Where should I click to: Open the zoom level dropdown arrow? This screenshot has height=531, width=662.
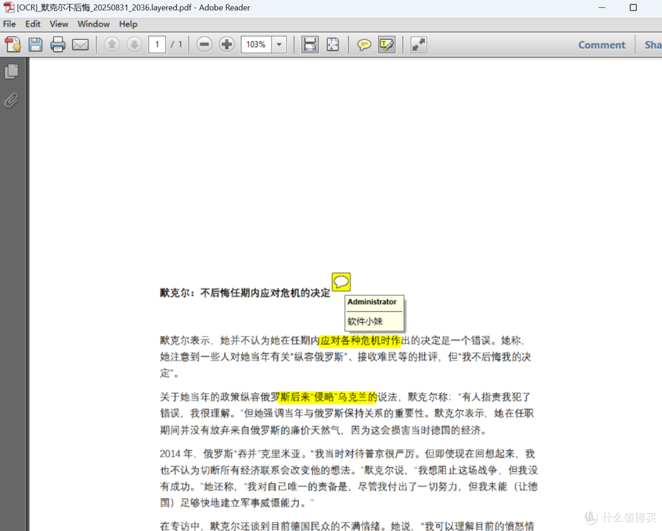pos(279,44)
